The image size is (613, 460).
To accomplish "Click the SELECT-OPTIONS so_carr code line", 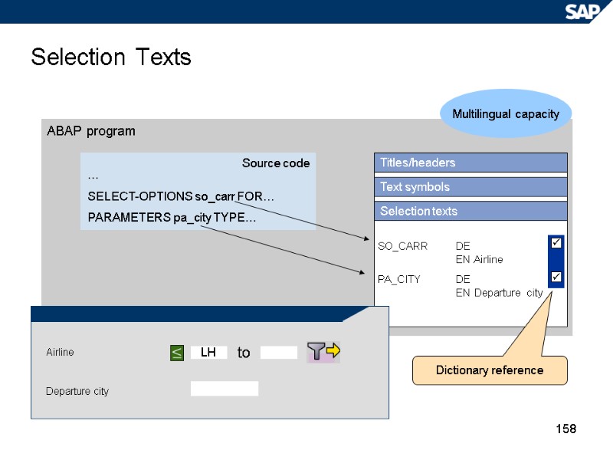I will coord(181,196).
